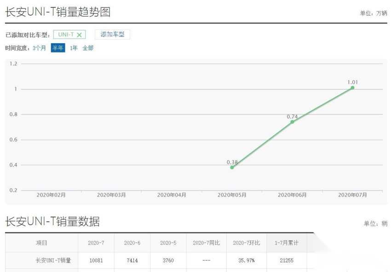Click the 0.38 data point for May
Viewport: 392px width, 272px height.
pyautogui.click(x=232, y=168)
